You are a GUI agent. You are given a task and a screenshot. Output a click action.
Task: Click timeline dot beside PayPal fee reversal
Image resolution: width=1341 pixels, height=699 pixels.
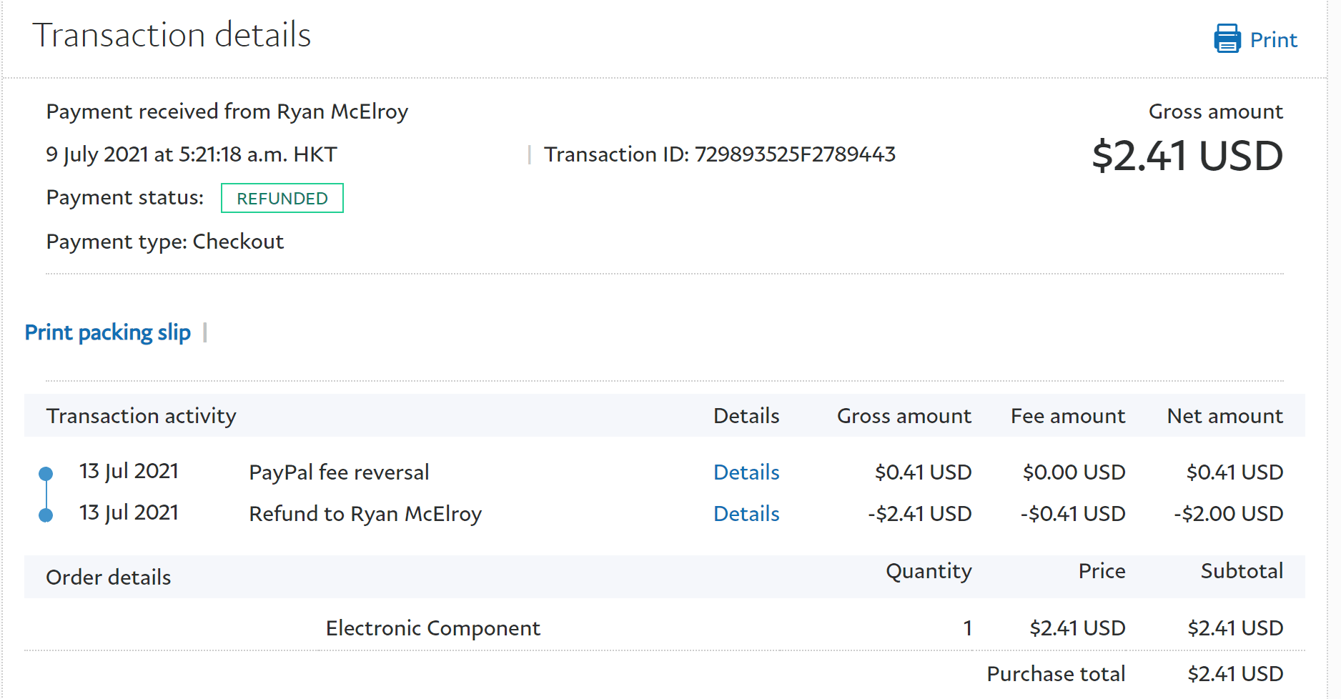tap(46, 473)
